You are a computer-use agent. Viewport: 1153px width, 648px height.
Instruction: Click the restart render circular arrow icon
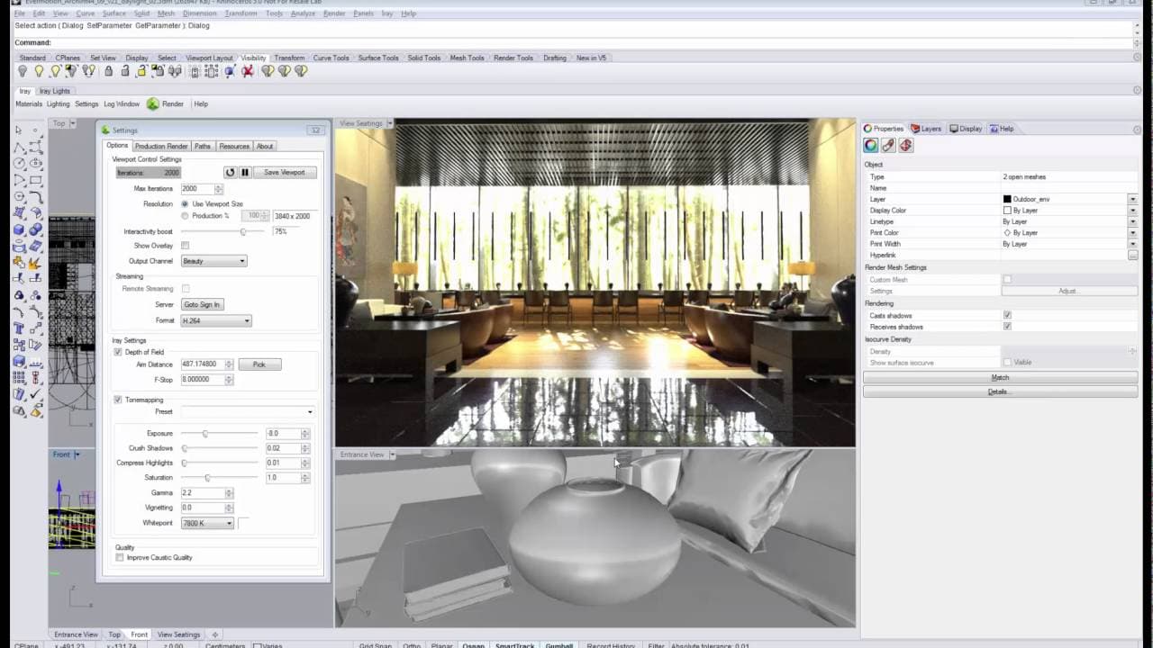pos(230,172)
